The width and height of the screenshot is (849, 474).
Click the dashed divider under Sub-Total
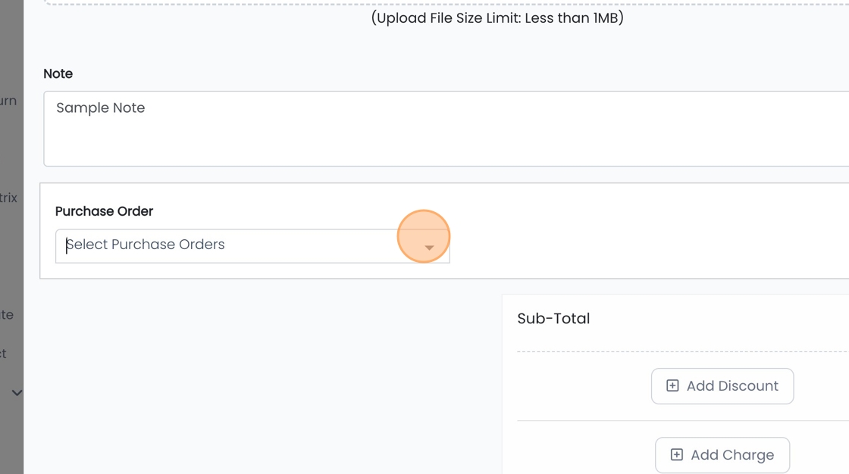(x=682, y=352)
